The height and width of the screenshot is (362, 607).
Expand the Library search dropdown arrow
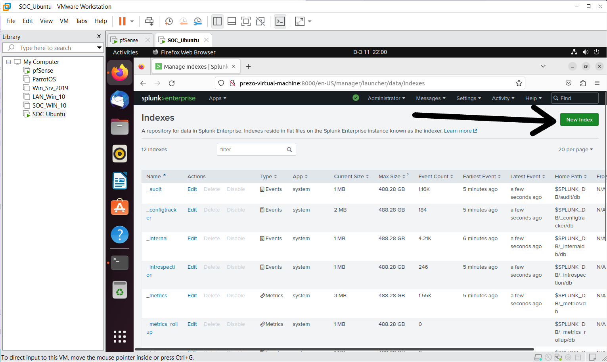[99, 48]
